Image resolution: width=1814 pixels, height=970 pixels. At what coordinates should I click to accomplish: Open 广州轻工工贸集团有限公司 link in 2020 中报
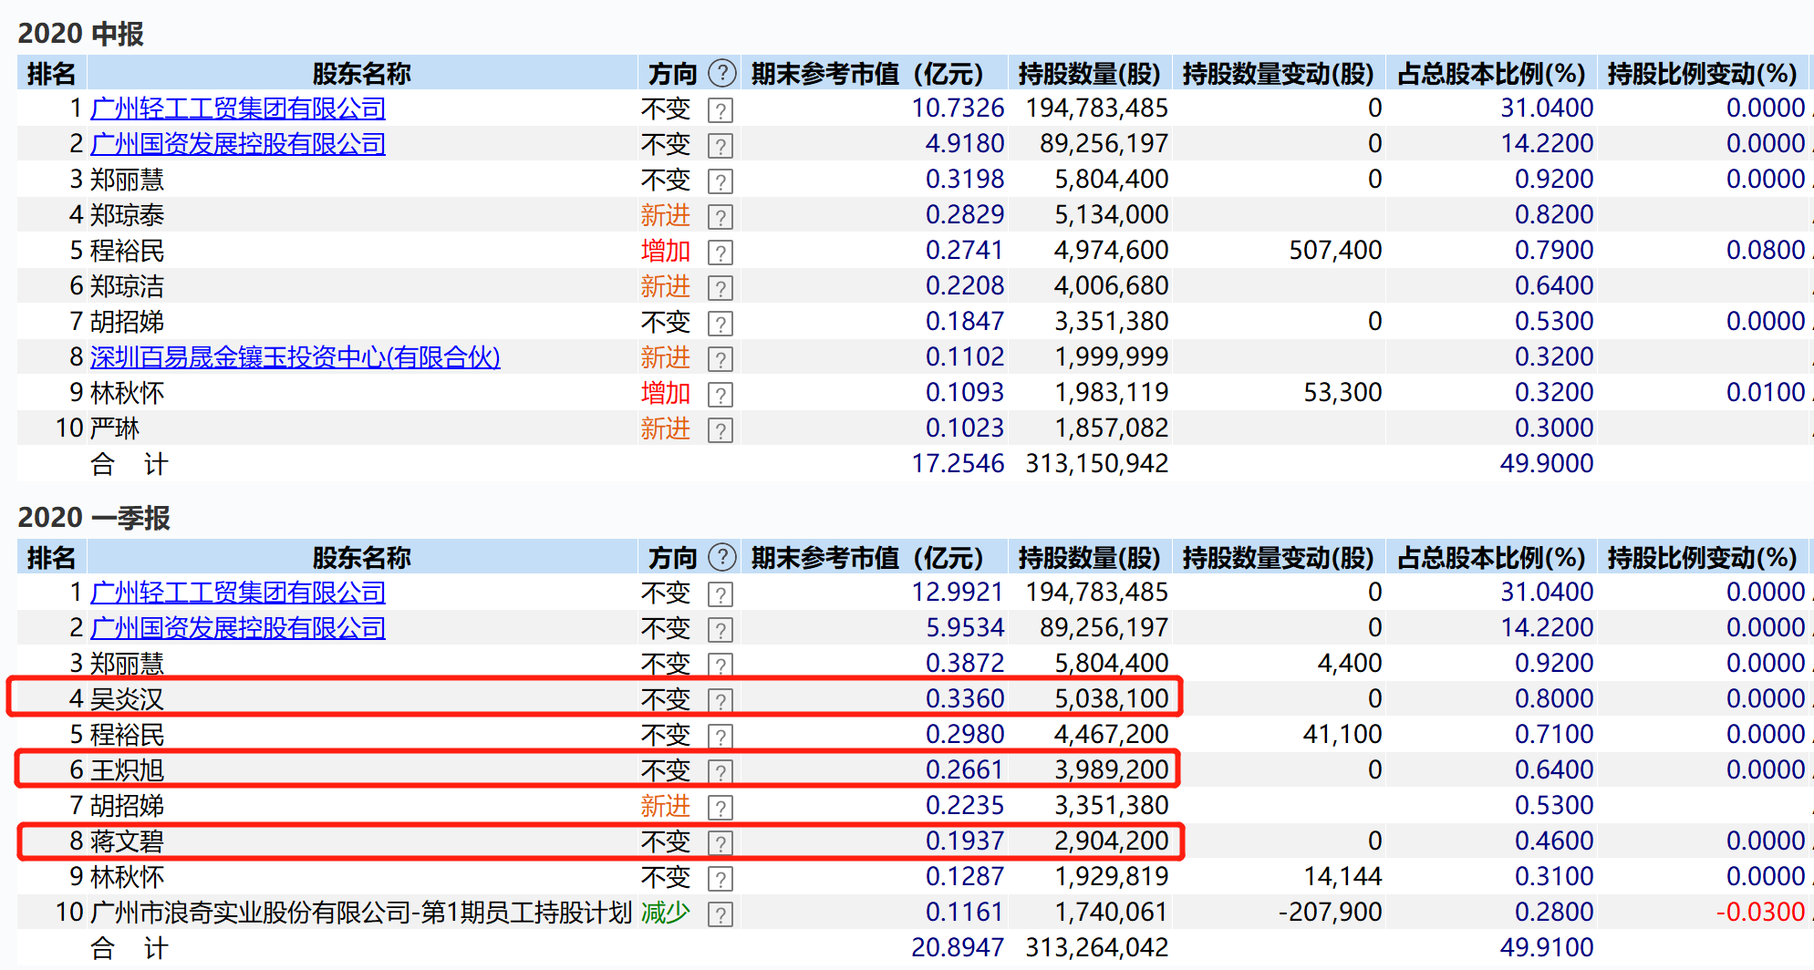pos(238,108)
